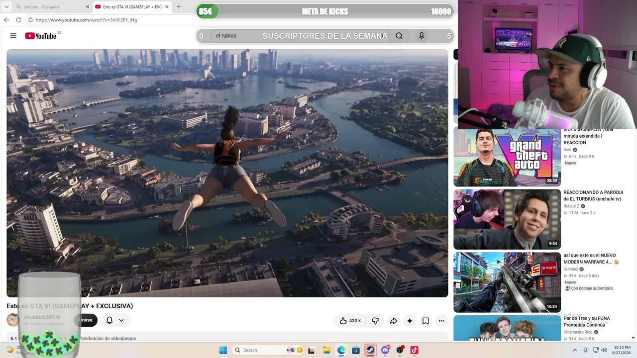The image size is (637, 358).
Task: Close the 'youtube - Búsqueda' tab
Action: pyautogui.click(x=88, y=7)
